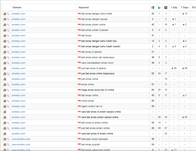This screenshot has width=196, height=151.
Task: Select keyword 'beli emas antam online'
Action: coord(93,25)
